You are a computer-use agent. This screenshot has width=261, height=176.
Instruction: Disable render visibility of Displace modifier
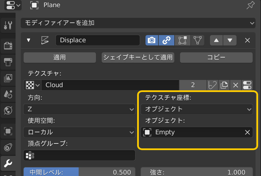152,40
